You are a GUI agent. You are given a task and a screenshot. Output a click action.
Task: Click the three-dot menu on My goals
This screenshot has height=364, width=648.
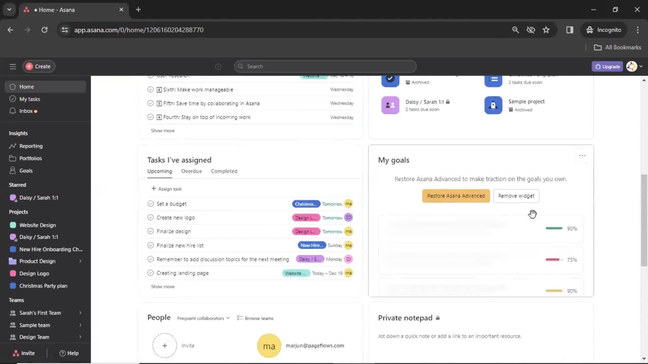point(582,156)
